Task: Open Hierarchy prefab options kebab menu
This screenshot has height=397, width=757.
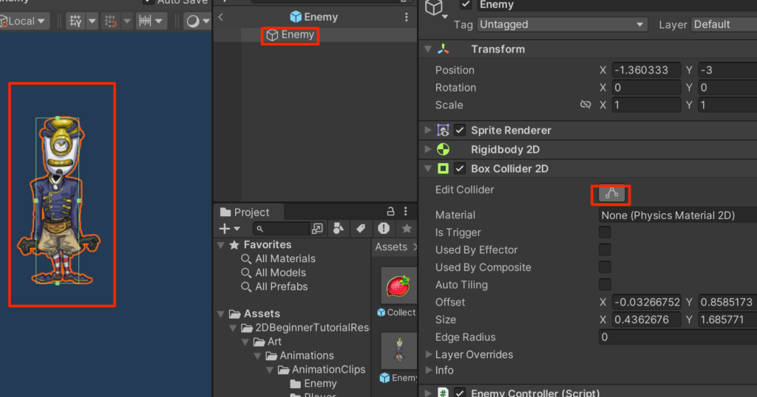Action: coord(406,18)
